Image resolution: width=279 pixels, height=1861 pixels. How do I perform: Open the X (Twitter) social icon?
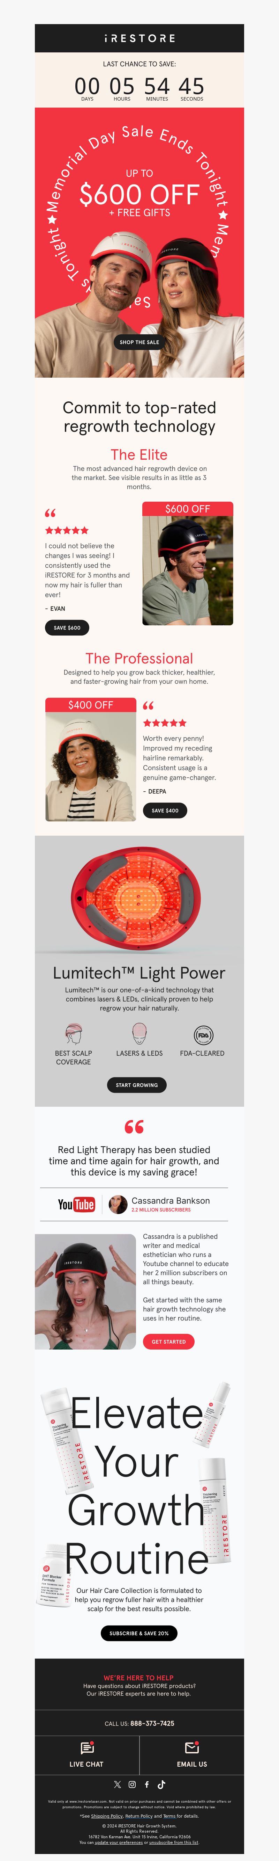coord(118,1784)
